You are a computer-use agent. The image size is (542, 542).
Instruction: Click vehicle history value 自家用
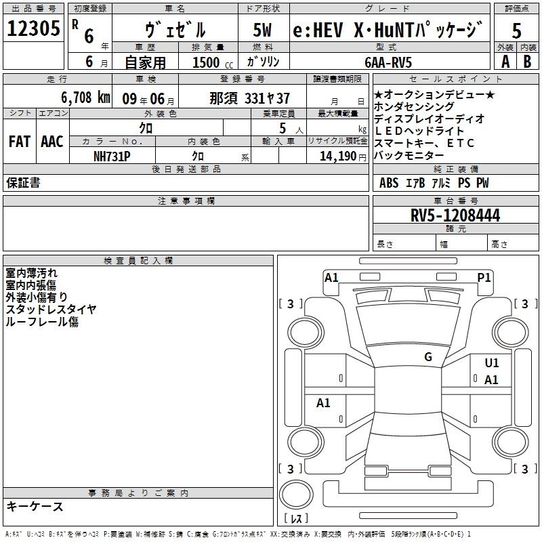(145, 62)
